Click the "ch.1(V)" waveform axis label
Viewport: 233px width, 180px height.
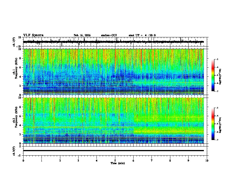14,42
